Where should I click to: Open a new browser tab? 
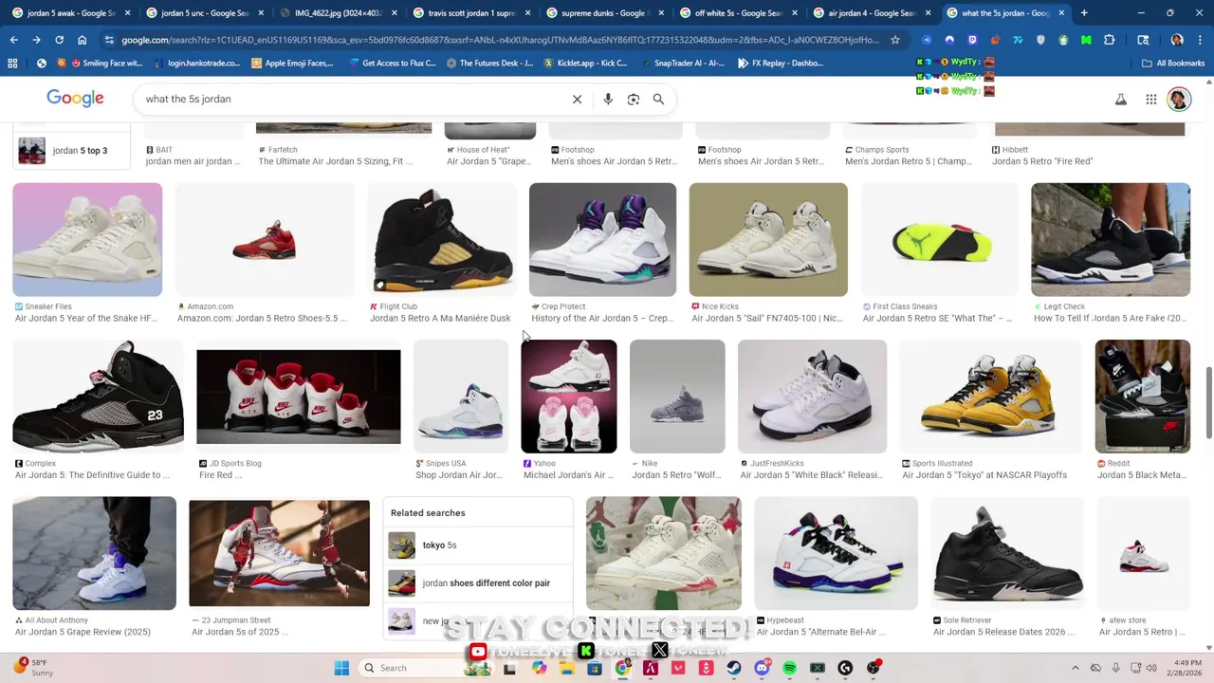pos(1084,13)
